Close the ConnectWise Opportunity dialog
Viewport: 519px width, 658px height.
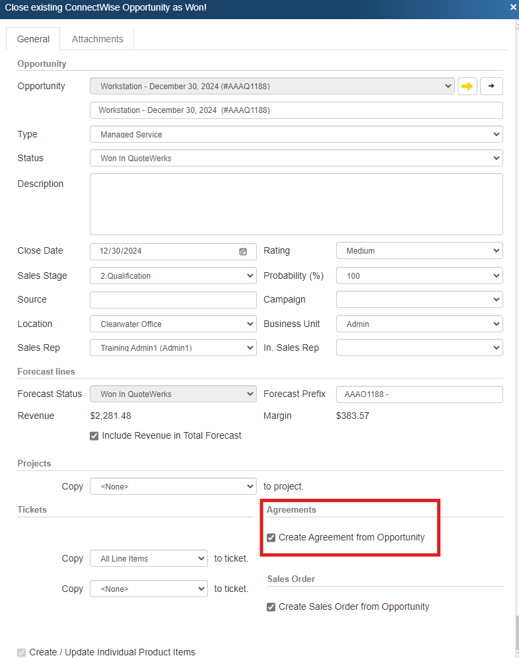click(513, 7)
